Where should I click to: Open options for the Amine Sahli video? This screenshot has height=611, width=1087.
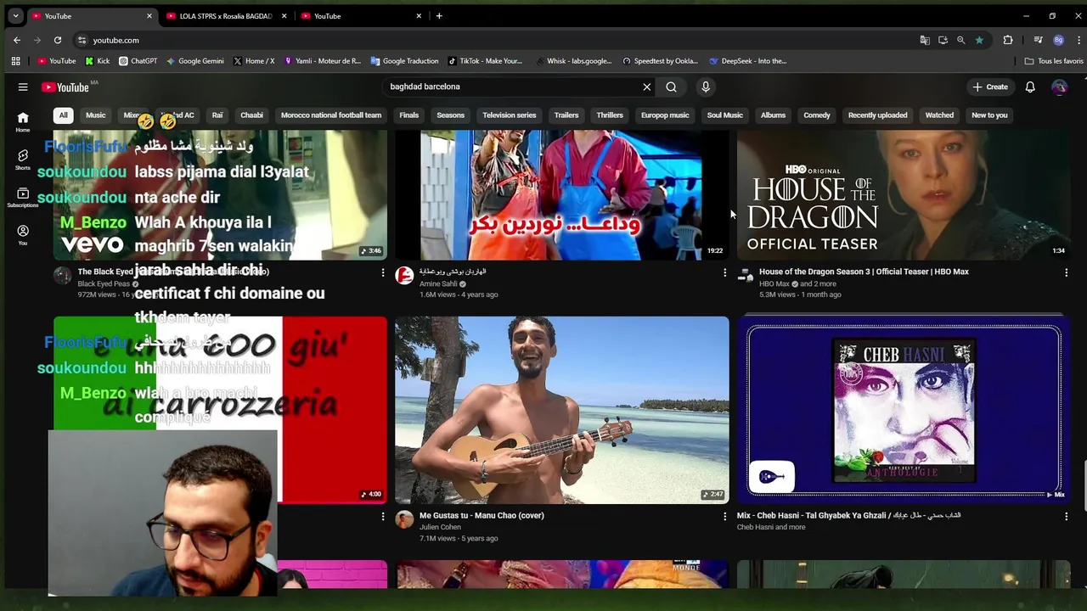(x=724, y=272)
